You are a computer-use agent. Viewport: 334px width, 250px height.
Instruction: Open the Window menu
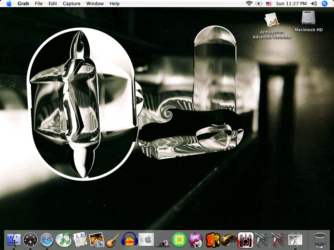(x=95, y=4)
